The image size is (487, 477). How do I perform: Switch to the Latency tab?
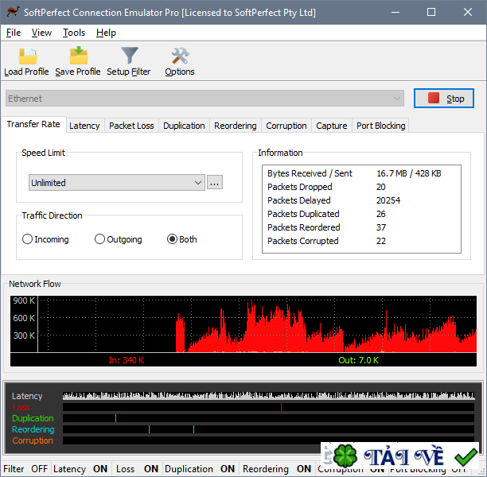(84, 126)
